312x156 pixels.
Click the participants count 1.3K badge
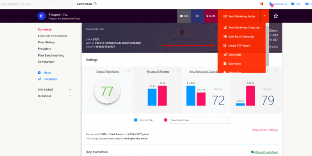183,16
